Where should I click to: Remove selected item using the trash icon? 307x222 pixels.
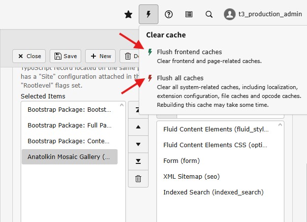pos(138,179)
